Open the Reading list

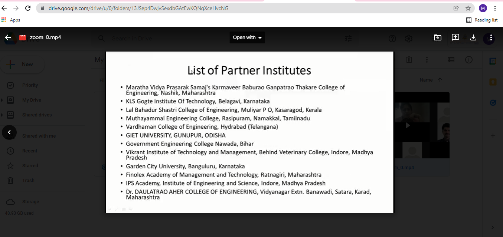(x=482, y=20)
